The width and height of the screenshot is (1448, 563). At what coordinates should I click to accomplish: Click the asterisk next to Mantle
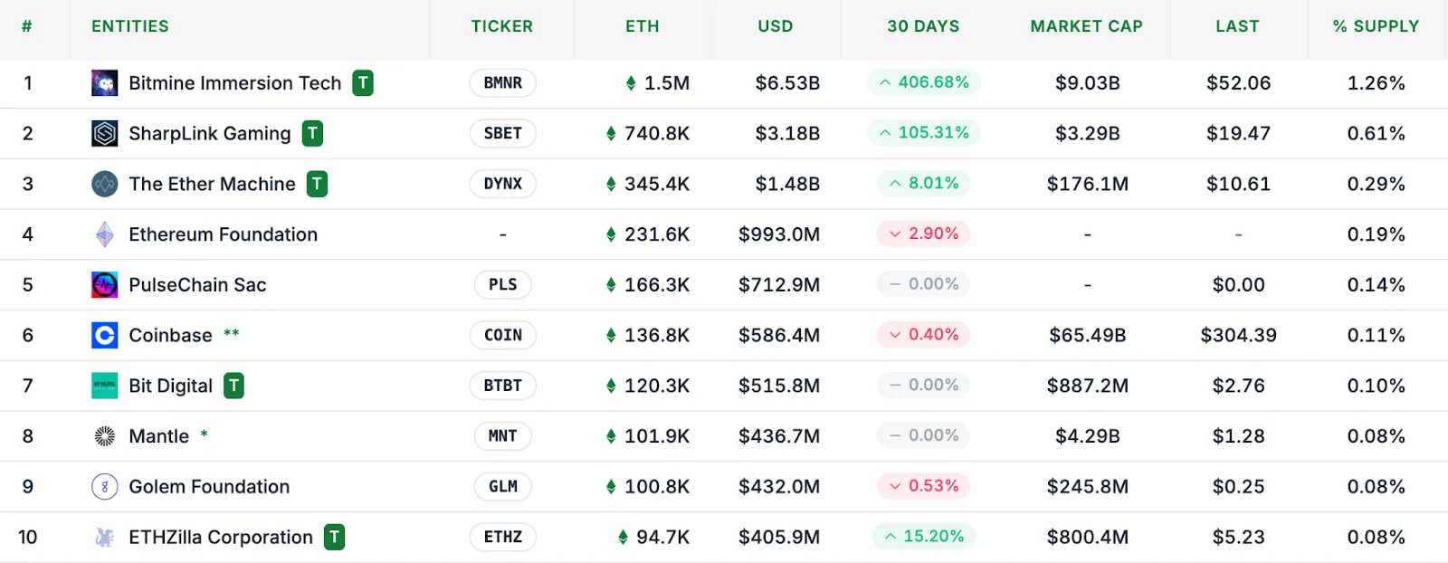pos(204,434)
